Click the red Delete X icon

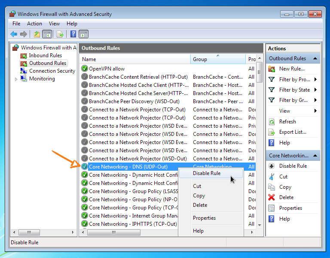tap(272, 197)
